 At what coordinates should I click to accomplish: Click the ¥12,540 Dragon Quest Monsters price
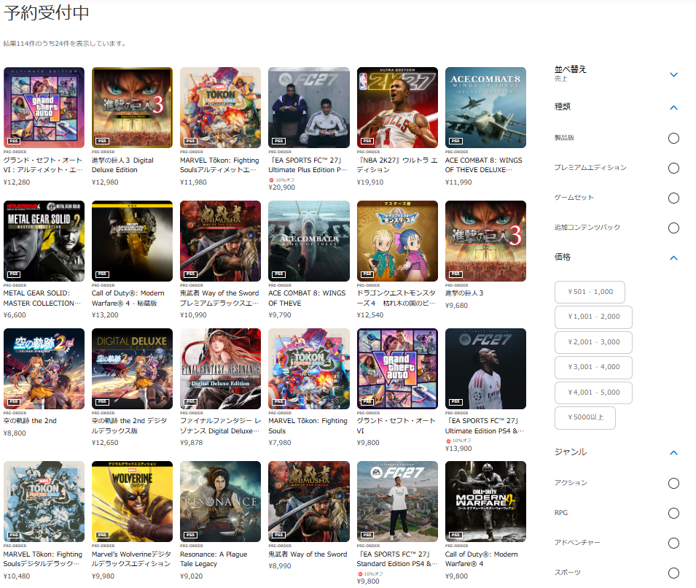370,315
